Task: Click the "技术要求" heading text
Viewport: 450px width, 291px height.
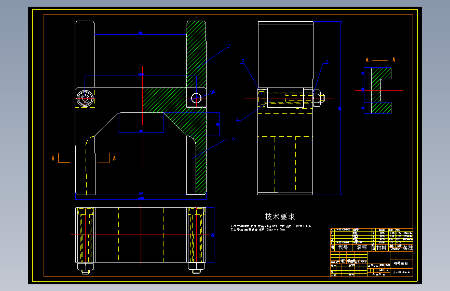Action: click(280, 216)
